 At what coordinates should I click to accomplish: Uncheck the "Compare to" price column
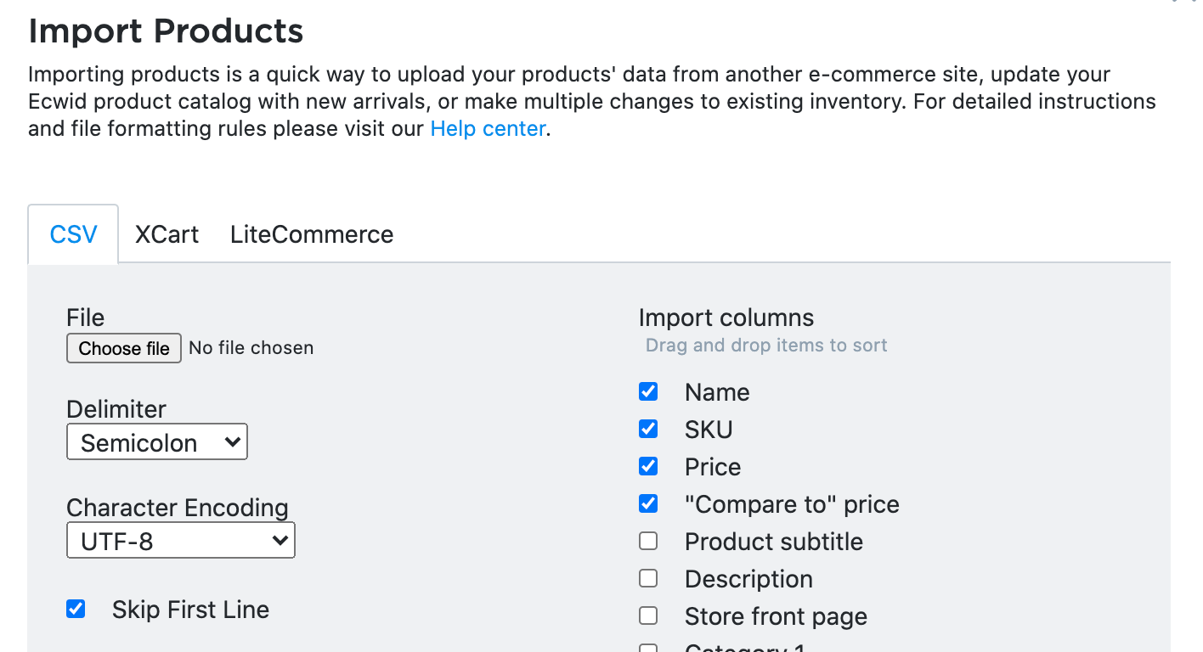[648, 503]
